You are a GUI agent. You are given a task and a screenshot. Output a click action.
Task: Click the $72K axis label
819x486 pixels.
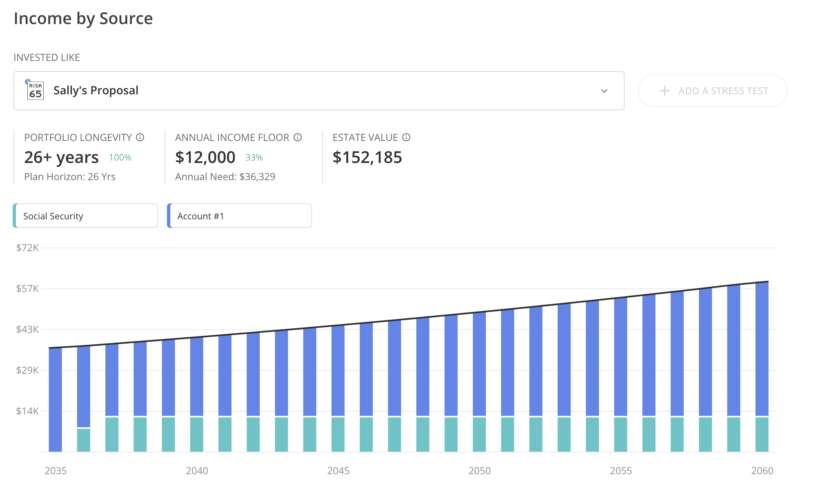point(27,248)
